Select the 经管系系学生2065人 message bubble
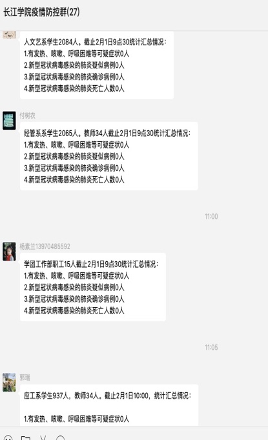Screen dimensions: 268x440 [109, 156]
